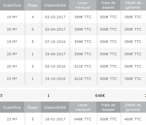The width and height of the screenshot is (146, 125).
Task: Click the Superficie header in lower table
Action: pos(12,107)
